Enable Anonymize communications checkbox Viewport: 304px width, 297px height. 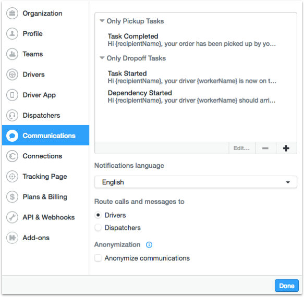pyautogui.click(x=98, y=258)
